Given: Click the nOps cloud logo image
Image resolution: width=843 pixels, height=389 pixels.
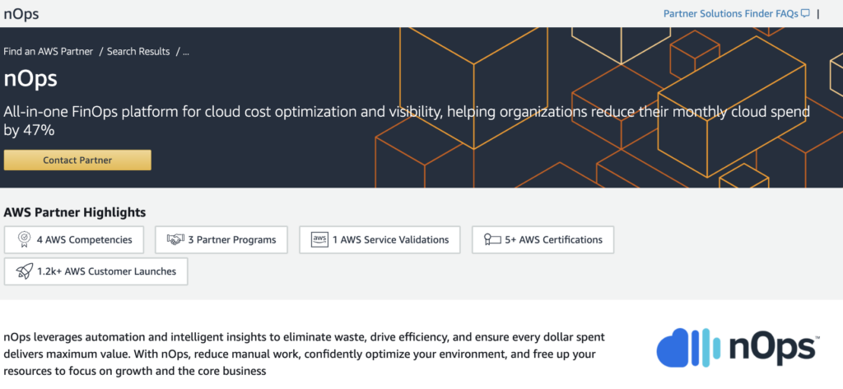Looking at the screenshot, I should tap(737, 349).
